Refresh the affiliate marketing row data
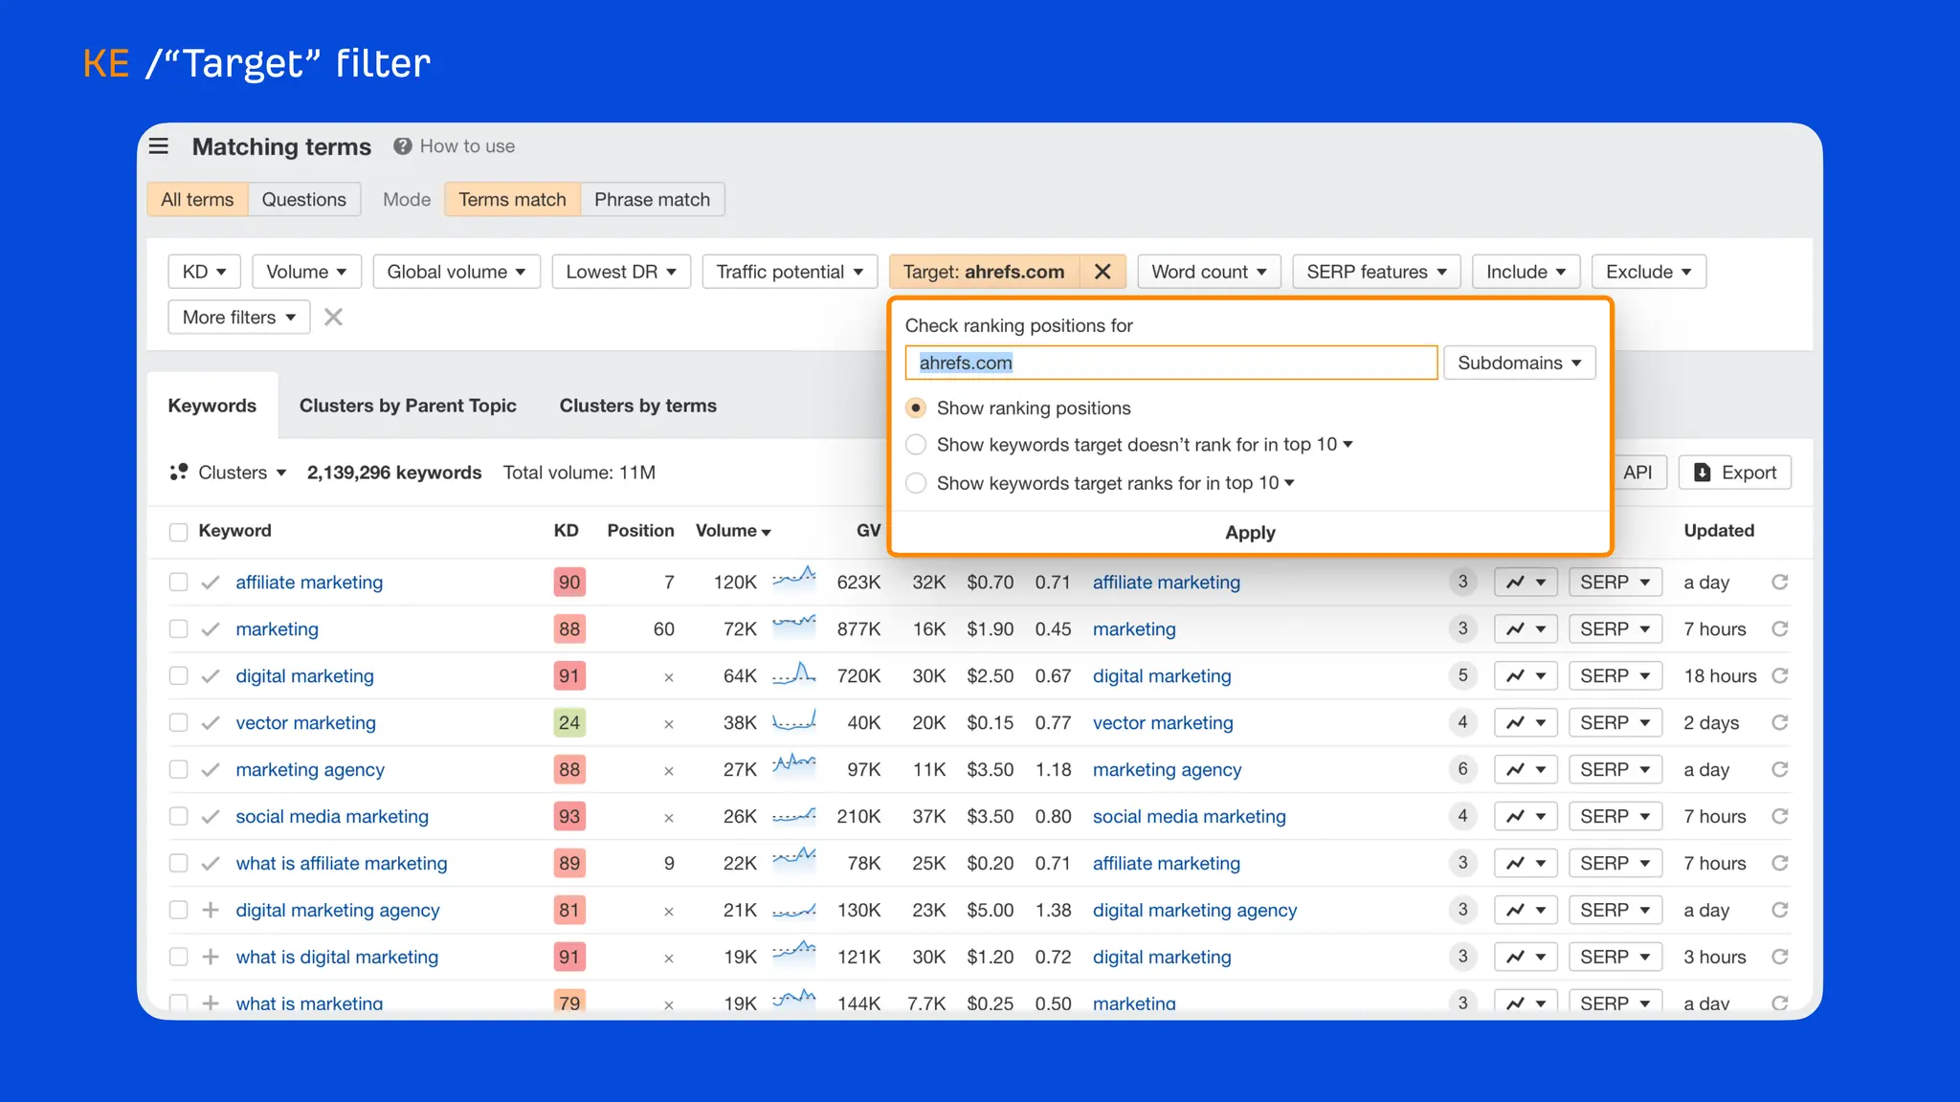Image resolution: width=1960 pixels, height=1102 pixels. pos(1780,582)
